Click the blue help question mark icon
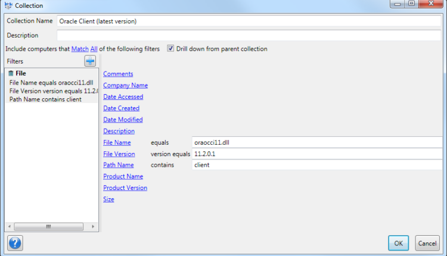 [15, 243]
